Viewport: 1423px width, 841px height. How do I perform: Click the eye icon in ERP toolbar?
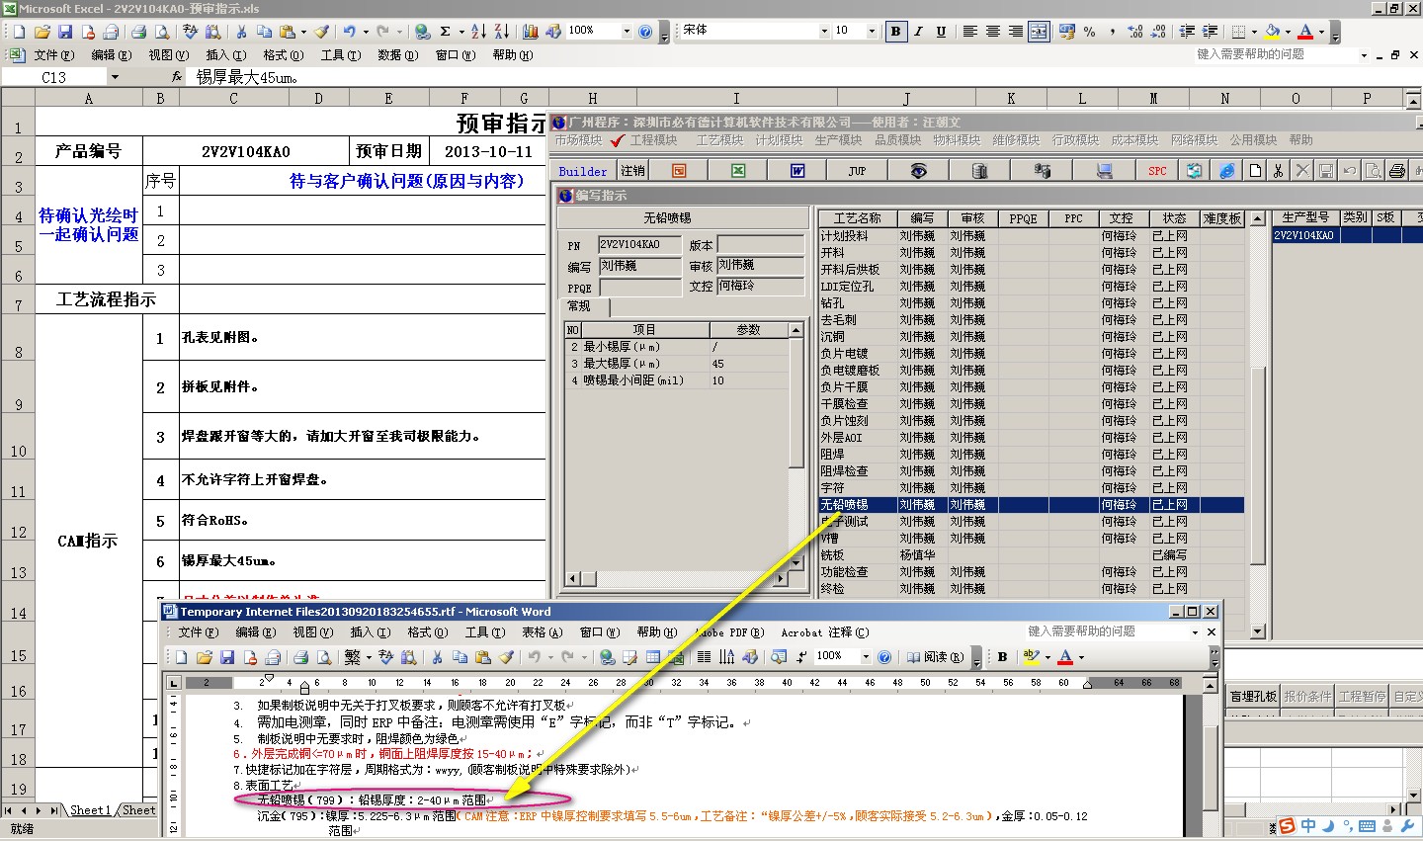(x=919, y=171)
